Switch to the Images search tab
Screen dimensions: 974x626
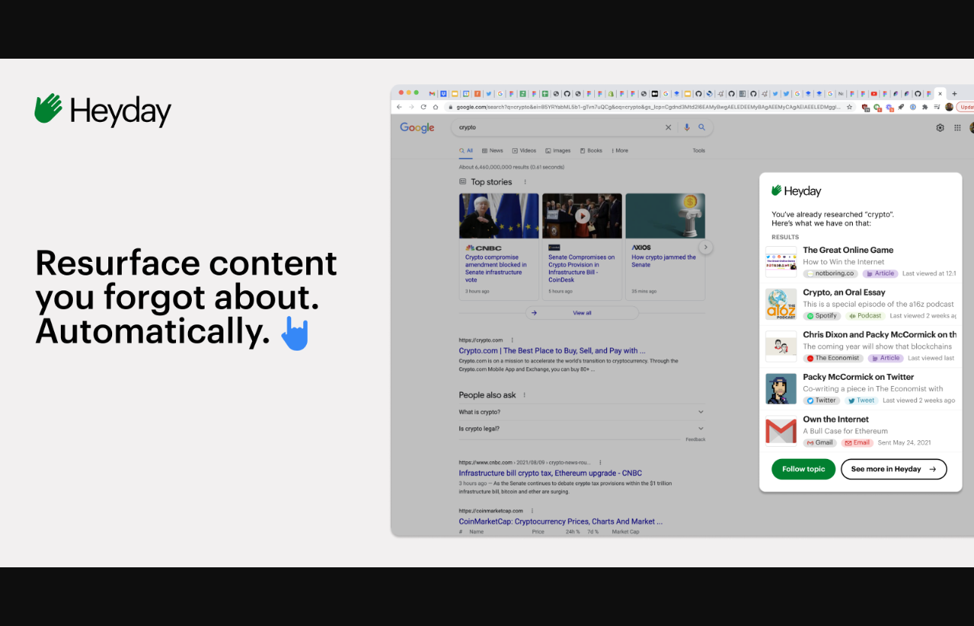click(x=558, y=150)
